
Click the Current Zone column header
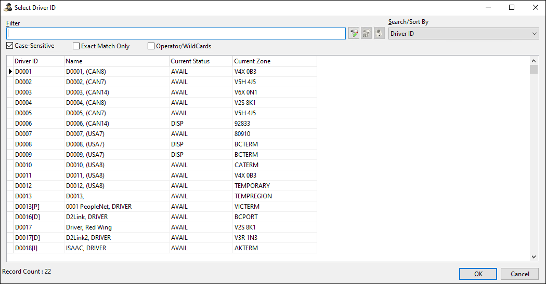coord(274,61)
